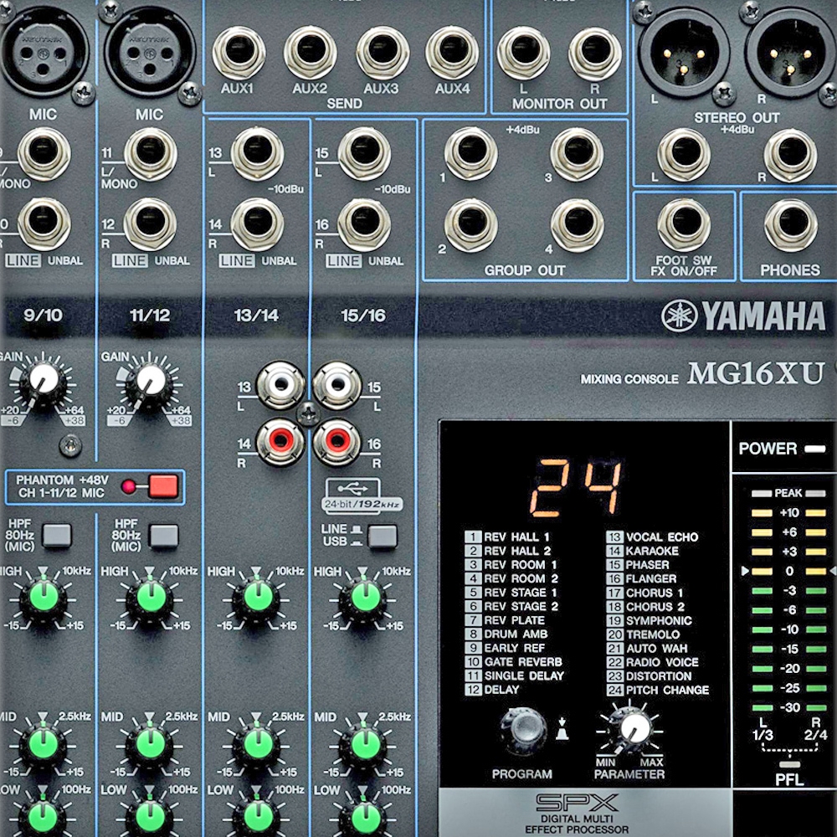Click the PHONES jack
837x837 pixels.
(791, 224)
